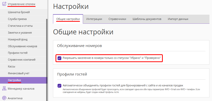Toggle checkbox for automatically merging guest profiles
Viewport: 212px width, 101px height.
(x=59, y=86)
